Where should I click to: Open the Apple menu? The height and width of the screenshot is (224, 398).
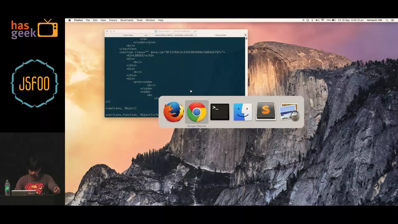70,20
